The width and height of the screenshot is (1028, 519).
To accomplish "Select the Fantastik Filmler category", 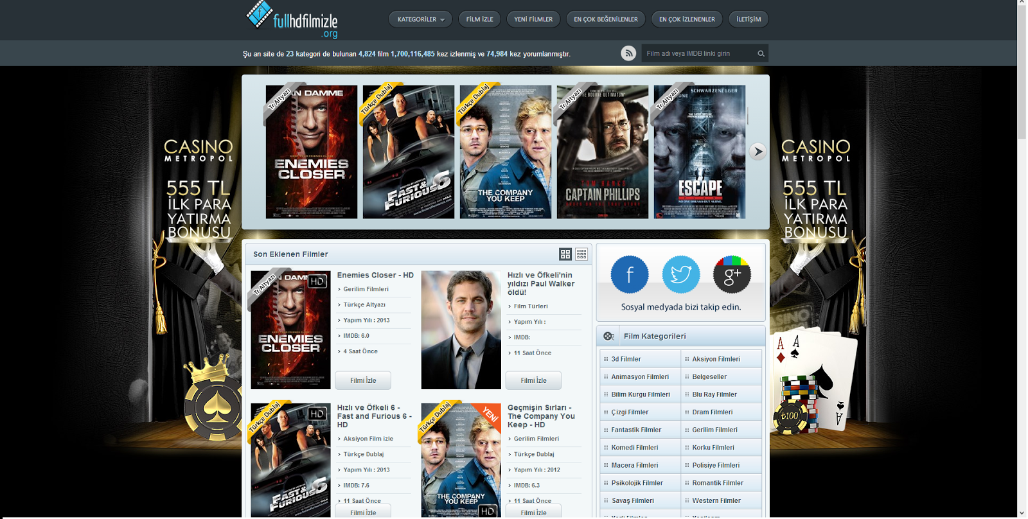I will (640, 430).
